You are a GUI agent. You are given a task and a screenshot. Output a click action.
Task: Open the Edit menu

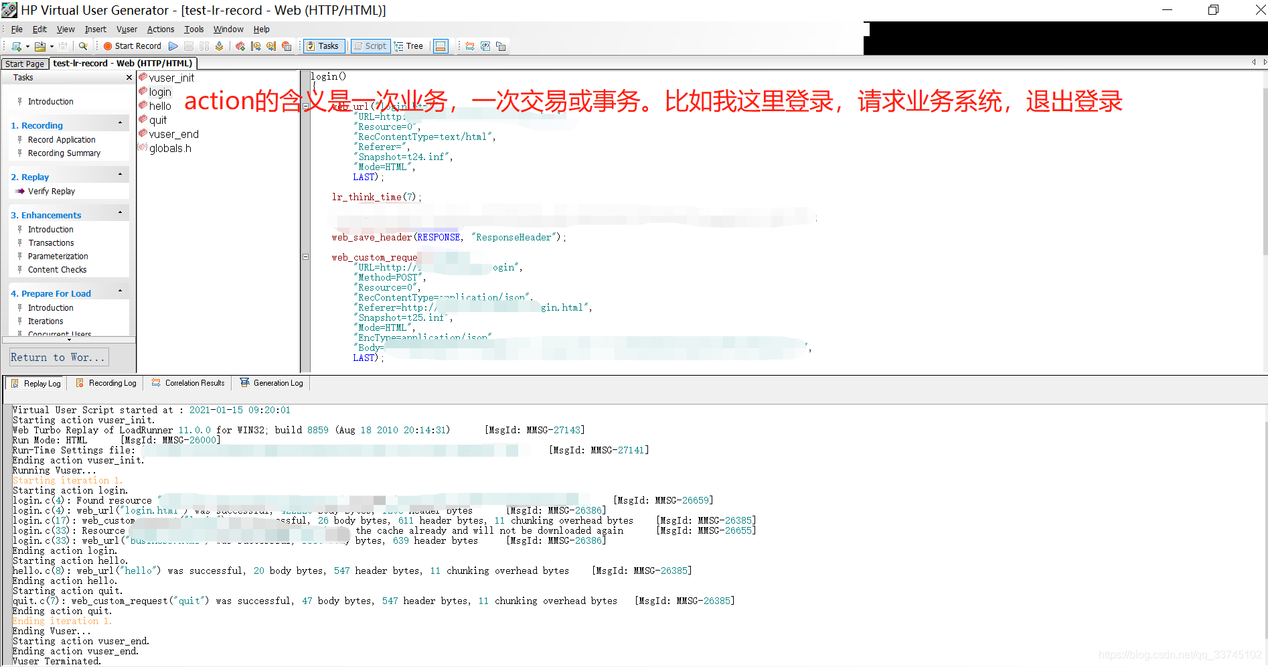tap(39, 29)
